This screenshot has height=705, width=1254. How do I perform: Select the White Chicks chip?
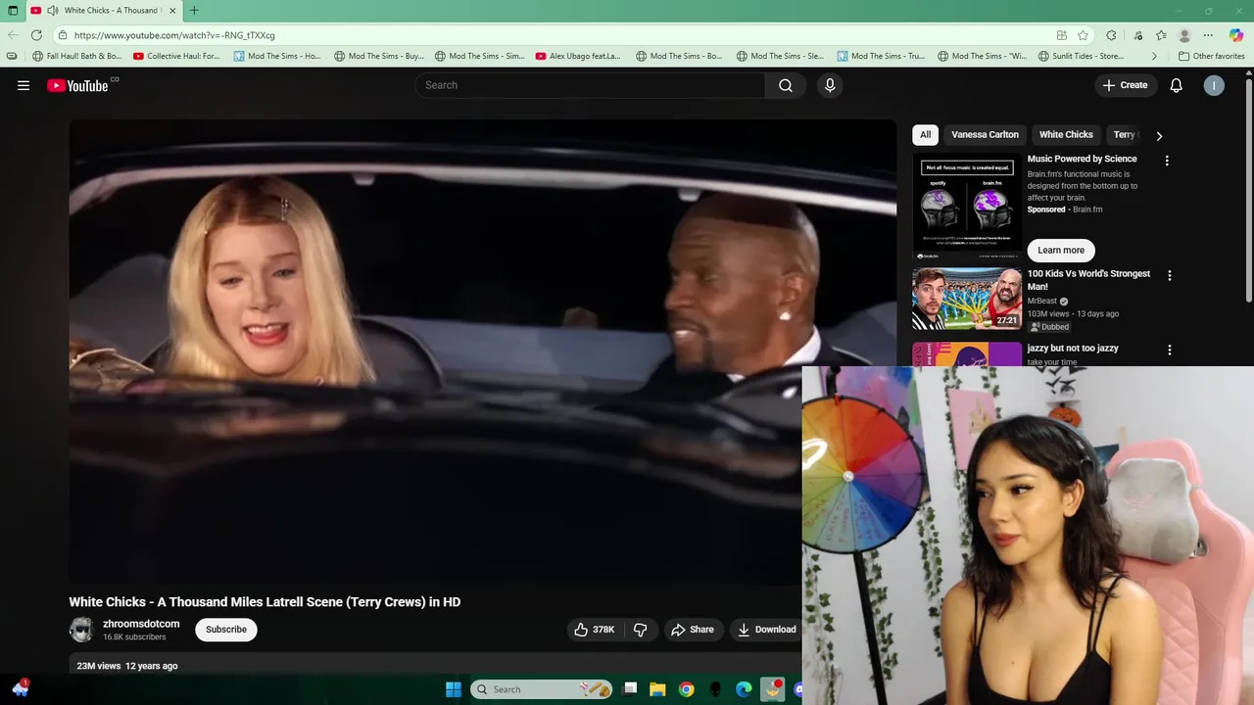[x=1066, y=135]
